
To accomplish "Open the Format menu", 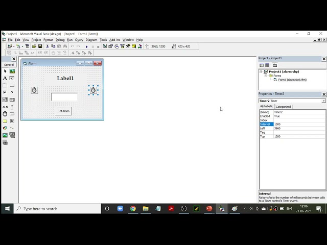I will (x=48, y=40).
